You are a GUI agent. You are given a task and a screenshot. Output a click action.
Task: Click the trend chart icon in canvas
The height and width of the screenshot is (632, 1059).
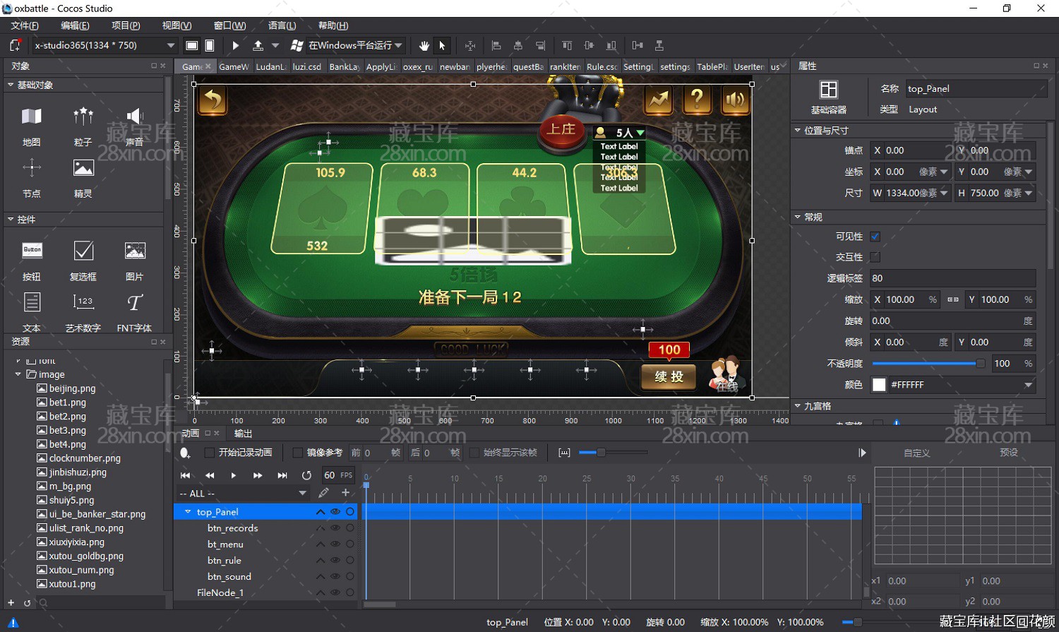click(x=659, y=100)
